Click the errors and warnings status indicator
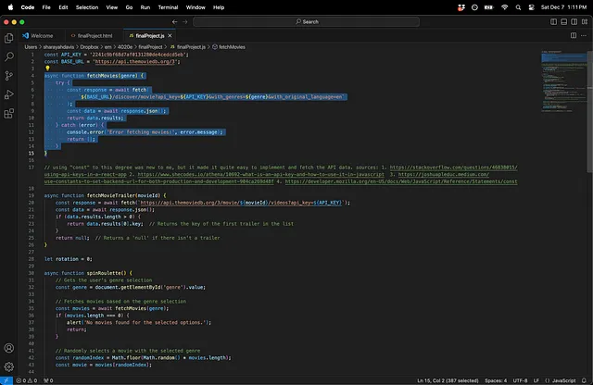The width and height of the screenshot is (593, 385). (x=24, y=380)
